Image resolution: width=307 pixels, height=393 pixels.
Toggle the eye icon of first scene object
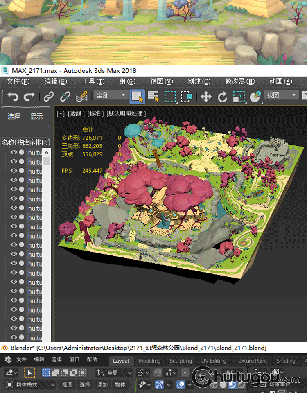(x=14, y=152)
